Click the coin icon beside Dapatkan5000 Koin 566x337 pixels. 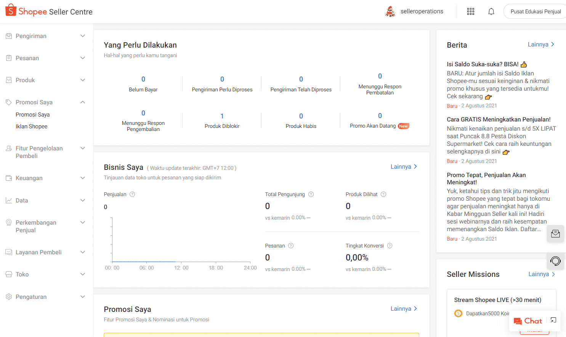click(x=458, y=313)
